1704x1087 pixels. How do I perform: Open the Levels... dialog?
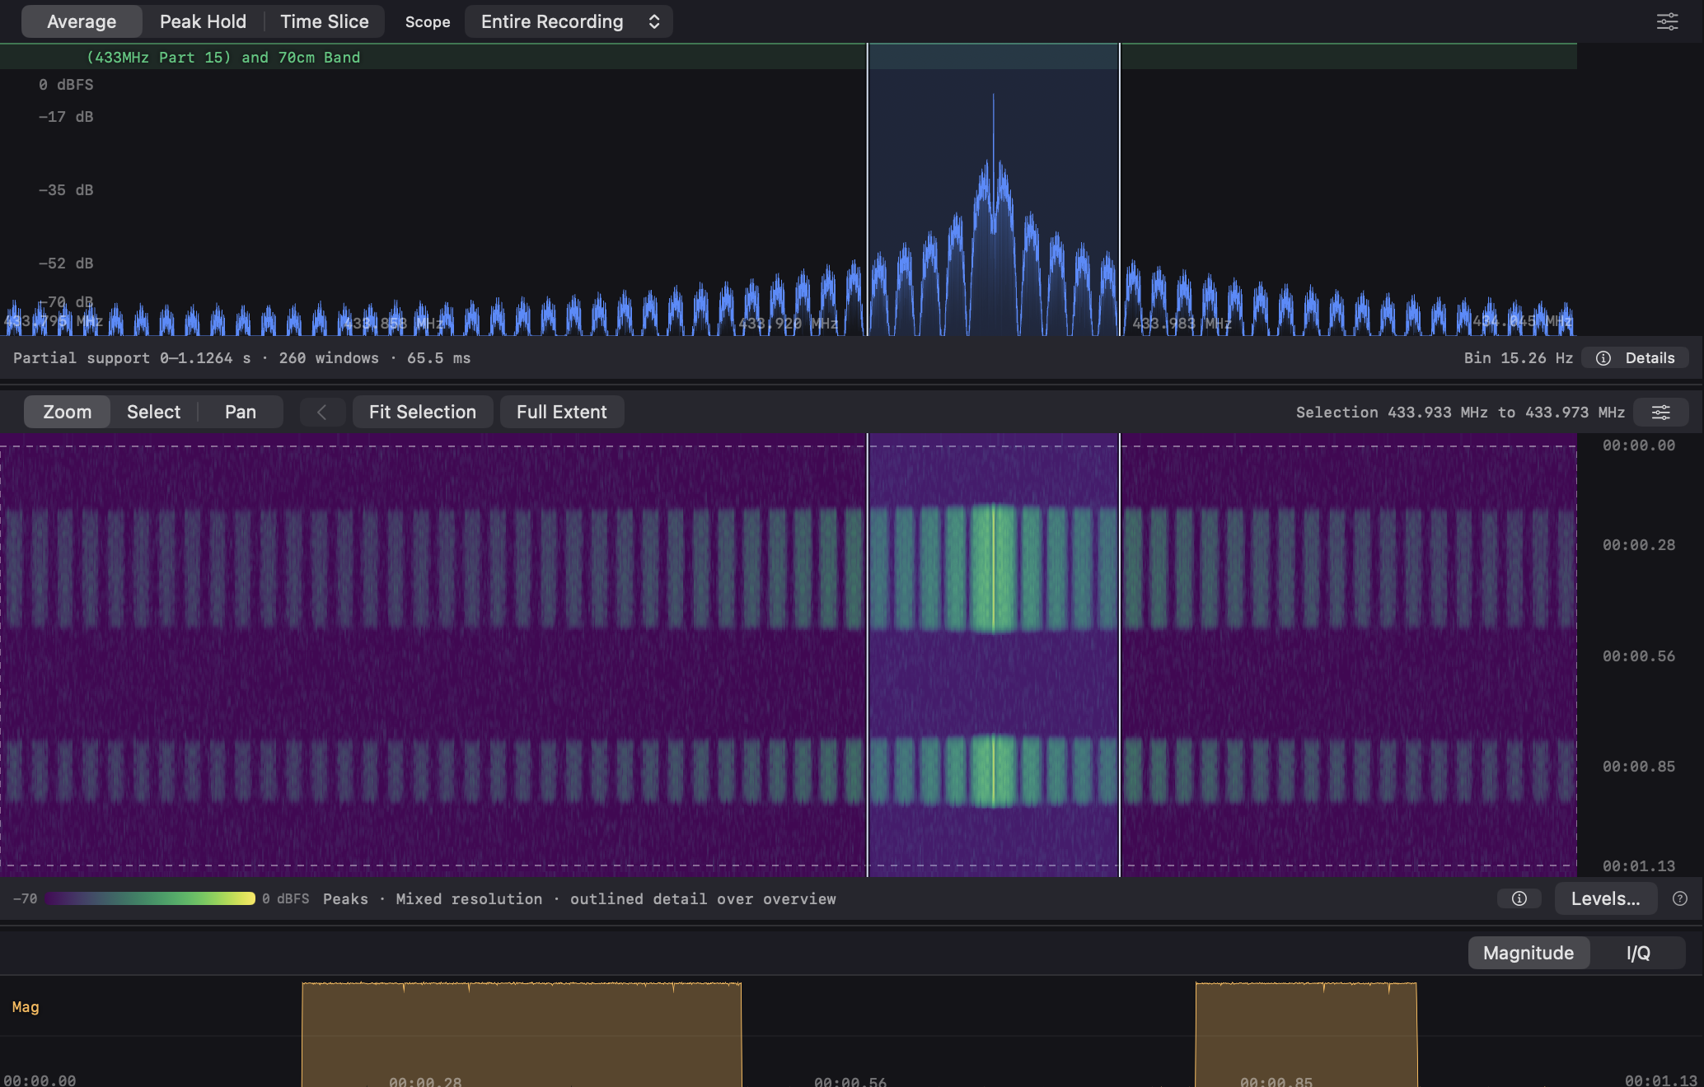pos(1606,898)
